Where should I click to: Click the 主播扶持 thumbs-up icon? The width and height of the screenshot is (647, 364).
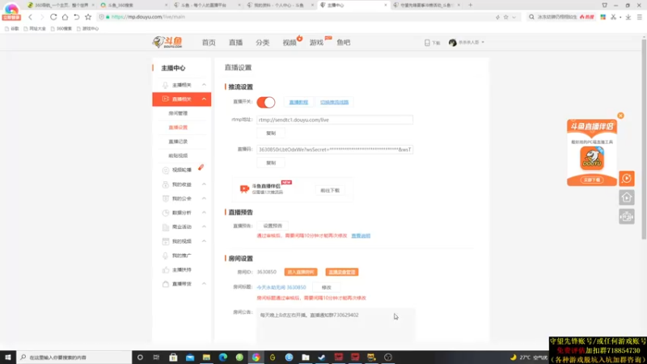coord(166,270)
